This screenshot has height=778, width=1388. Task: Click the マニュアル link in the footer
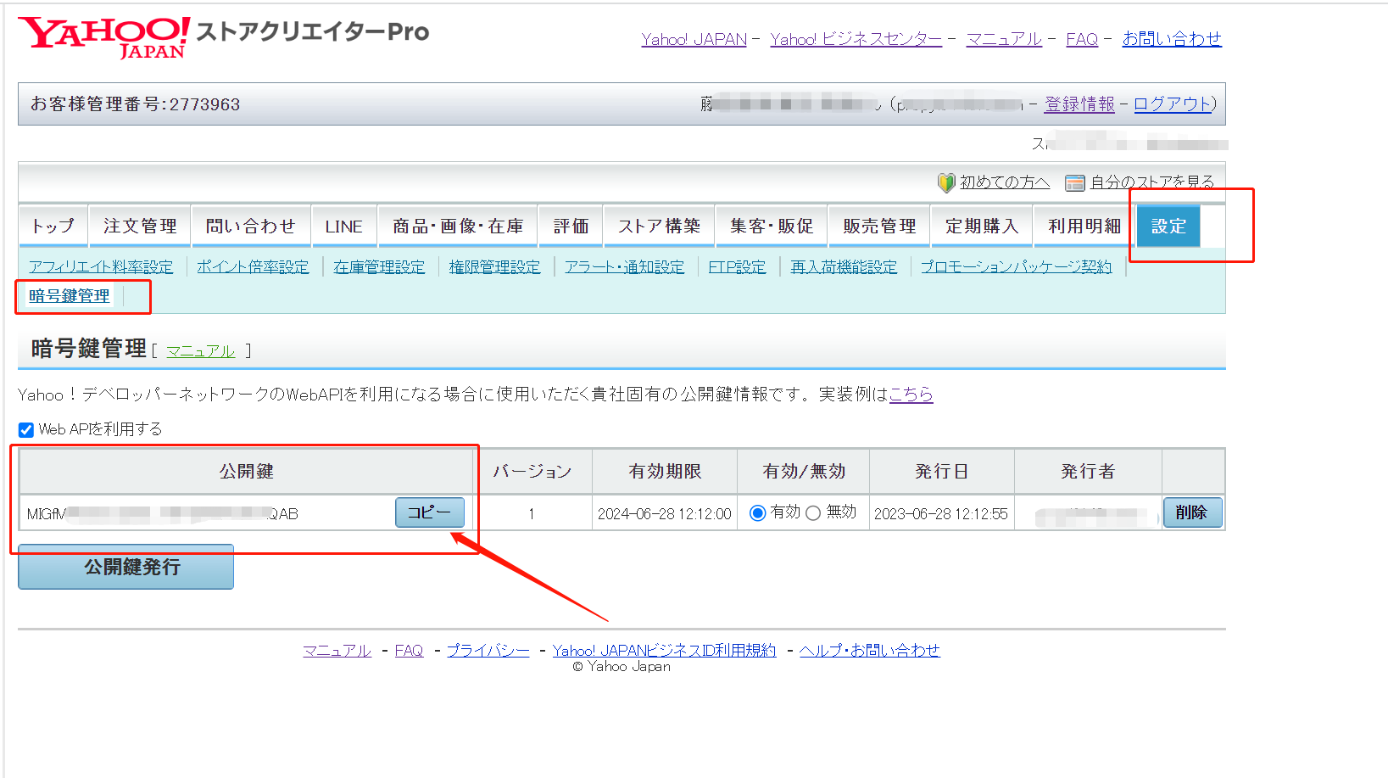(337, 651)
